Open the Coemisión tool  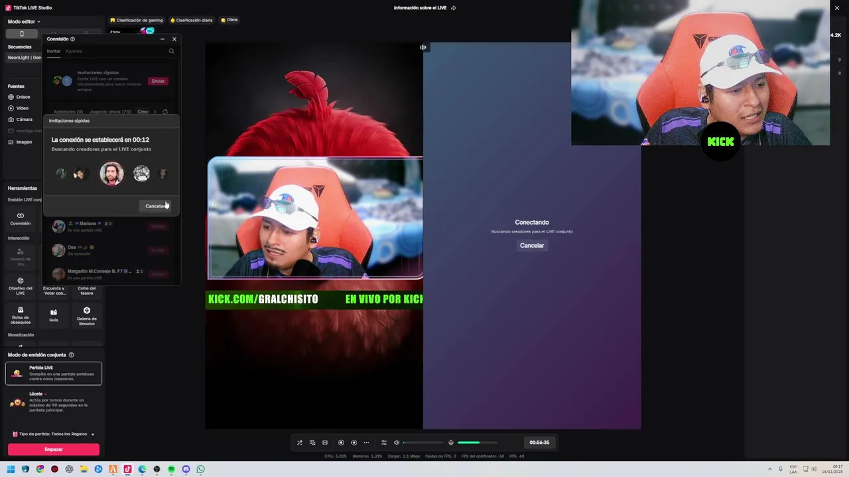(21, 219)
